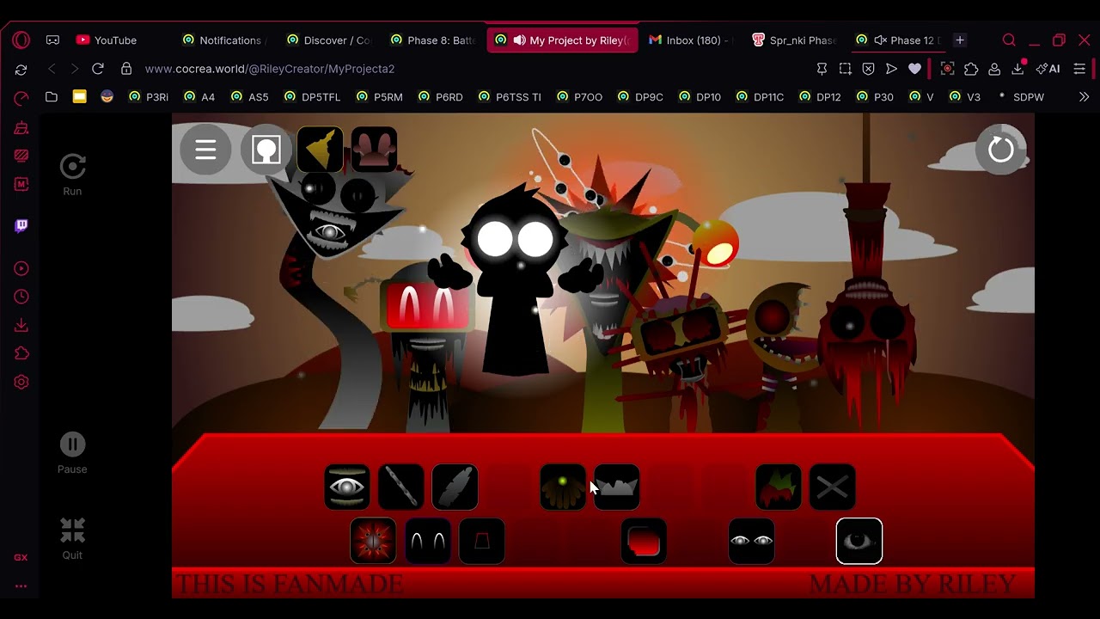
Task: Pick the dark red trapezoid sound icon
Action: coord(482,542)
